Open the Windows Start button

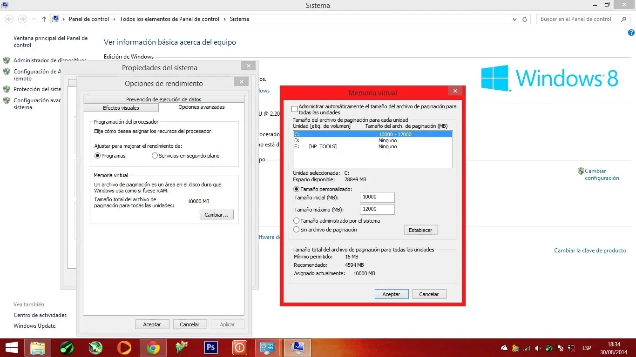click(x=11, y=348)
